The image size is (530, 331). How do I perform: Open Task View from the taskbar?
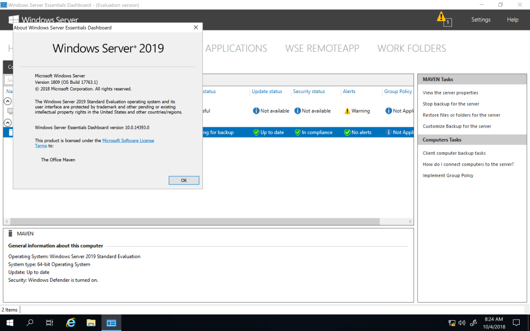(x=50, y=323)
